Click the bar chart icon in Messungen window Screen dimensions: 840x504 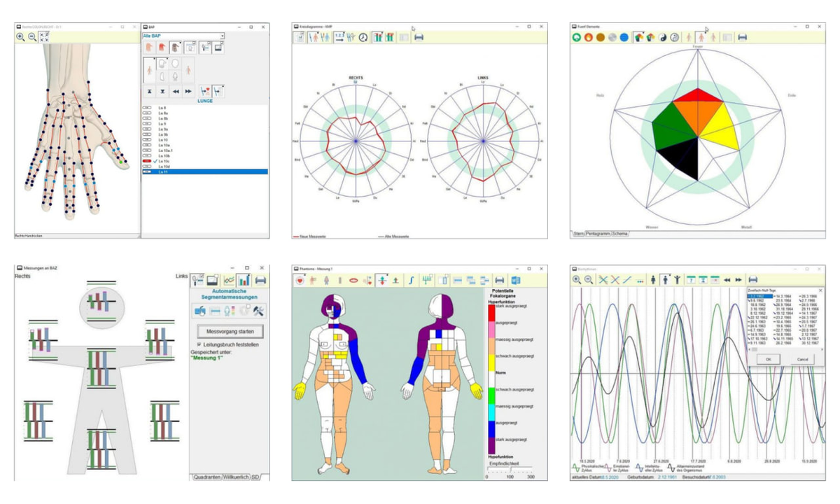[x=244, y=280]
